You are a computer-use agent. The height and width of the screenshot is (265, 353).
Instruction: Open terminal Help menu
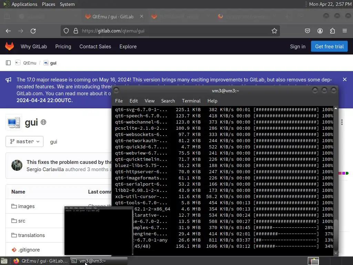click(x=212, y=101)
